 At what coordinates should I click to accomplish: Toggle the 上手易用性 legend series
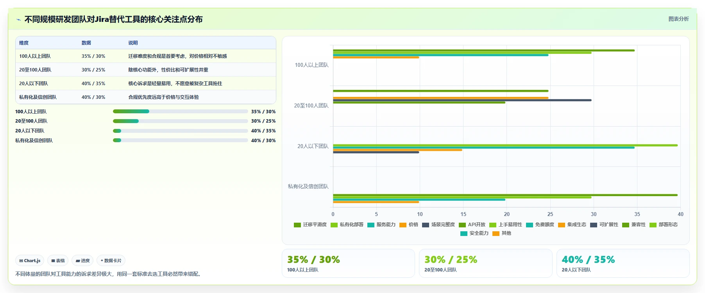[x=506, y=225]
